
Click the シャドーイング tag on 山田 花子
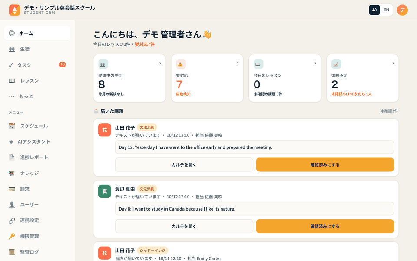(152, 251)
